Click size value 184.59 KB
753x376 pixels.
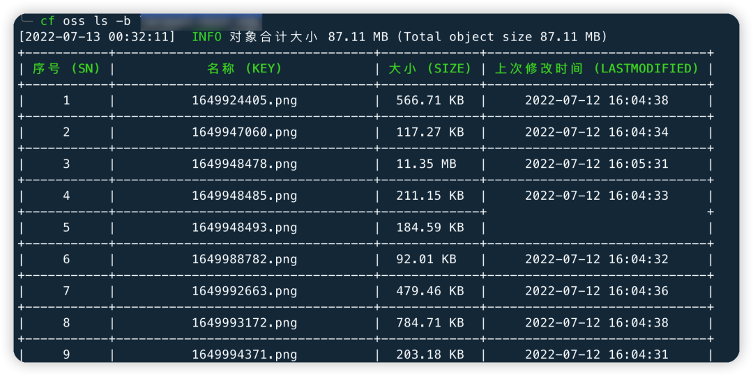(429, 227)
